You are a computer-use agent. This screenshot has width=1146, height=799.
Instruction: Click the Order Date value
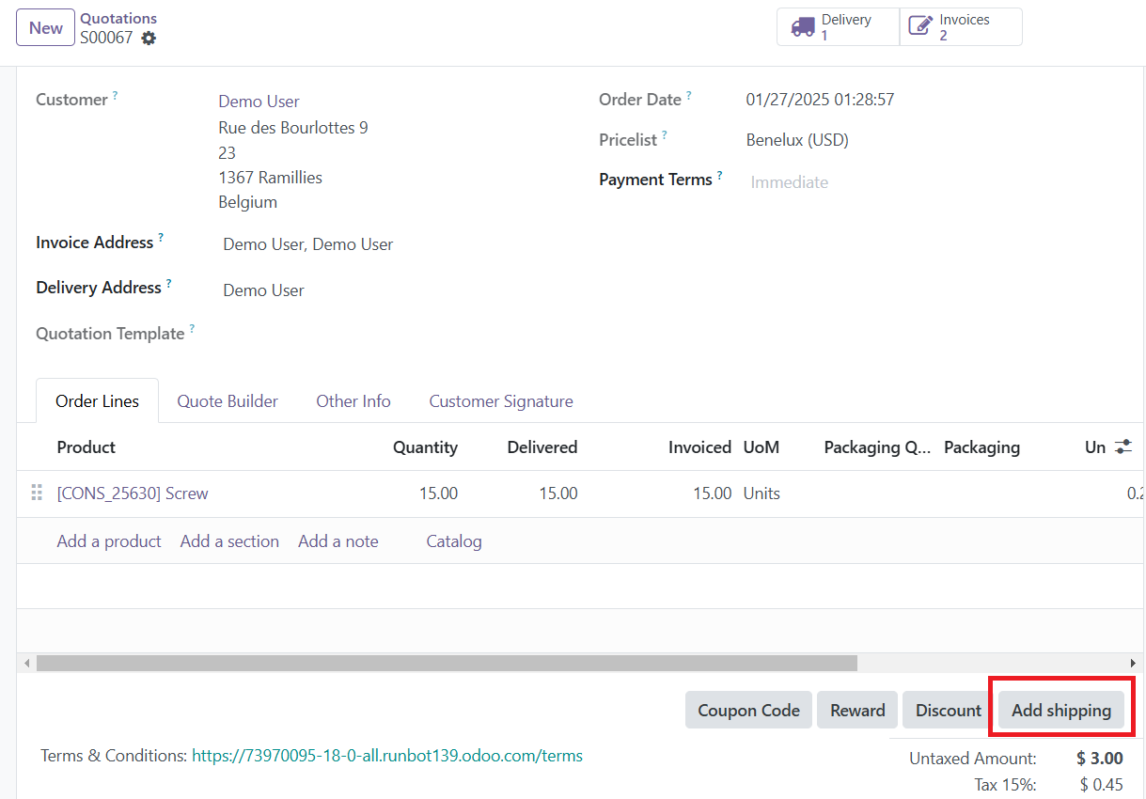tap(820, 100)
